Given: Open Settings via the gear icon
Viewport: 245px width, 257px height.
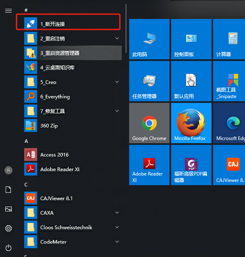Looking at the screenshot, I should (x=8, y=228).
